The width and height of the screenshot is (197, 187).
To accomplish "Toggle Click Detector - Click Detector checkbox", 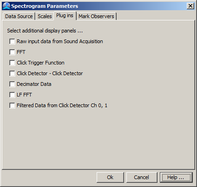I will 12,73.
